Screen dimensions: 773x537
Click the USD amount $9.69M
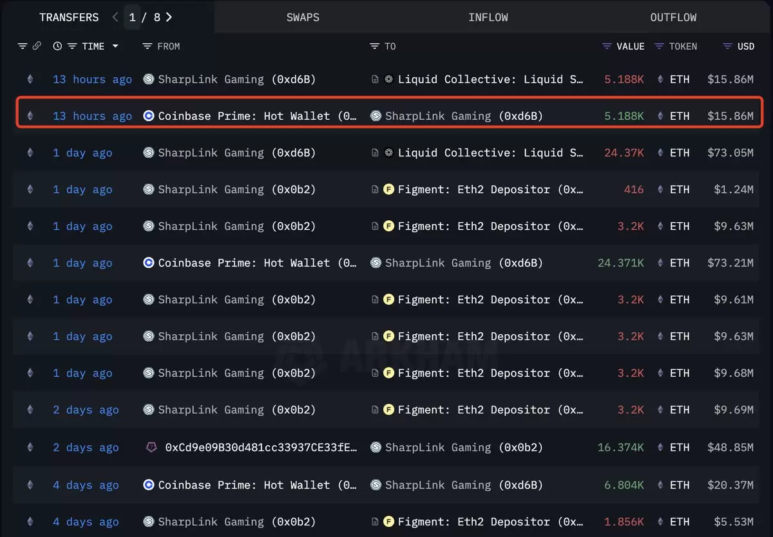734,410
